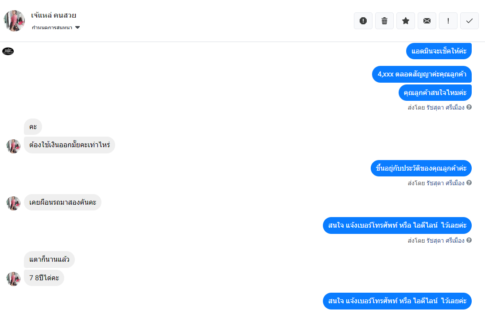This screenshot has height=317, width=485.
Task: Select the message คุณลูกค้าสนใจไหมค่ะ
Action: point(435,92)
